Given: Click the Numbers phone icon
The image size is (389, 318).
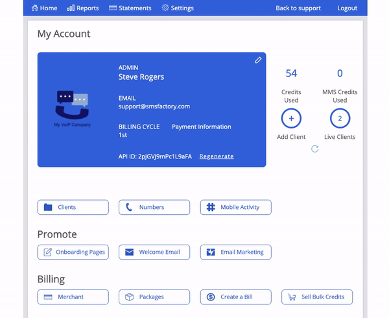Looking at the screenshot, I should point(129,207).
